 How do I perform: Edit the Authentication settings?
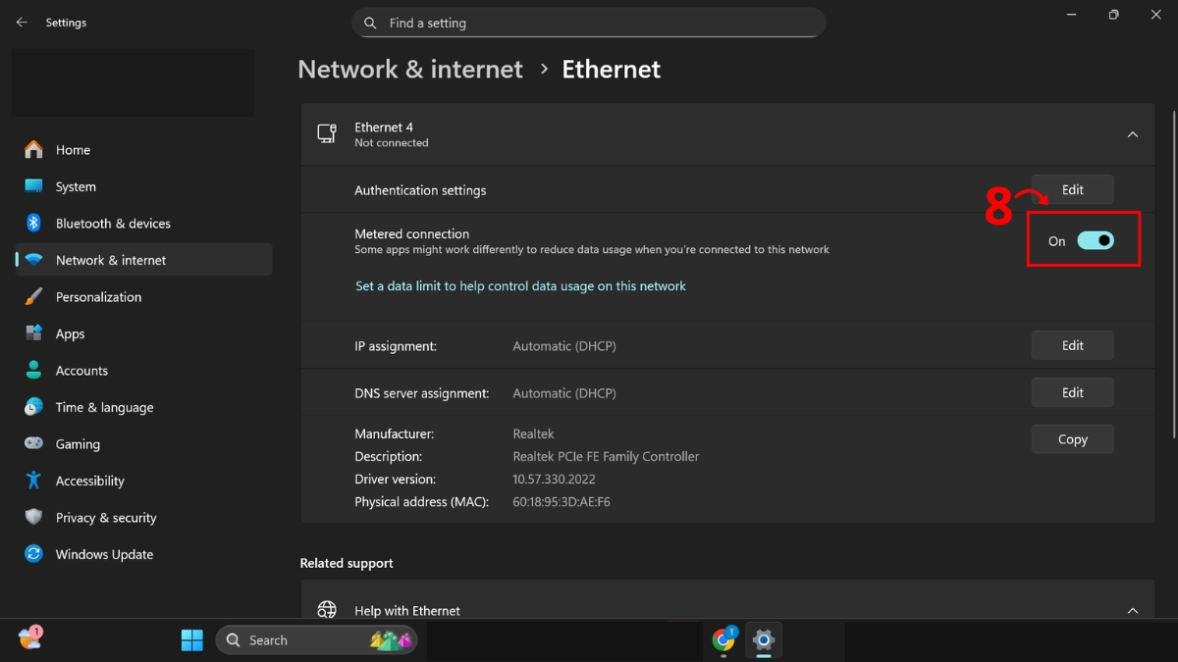coord(1072,188)
